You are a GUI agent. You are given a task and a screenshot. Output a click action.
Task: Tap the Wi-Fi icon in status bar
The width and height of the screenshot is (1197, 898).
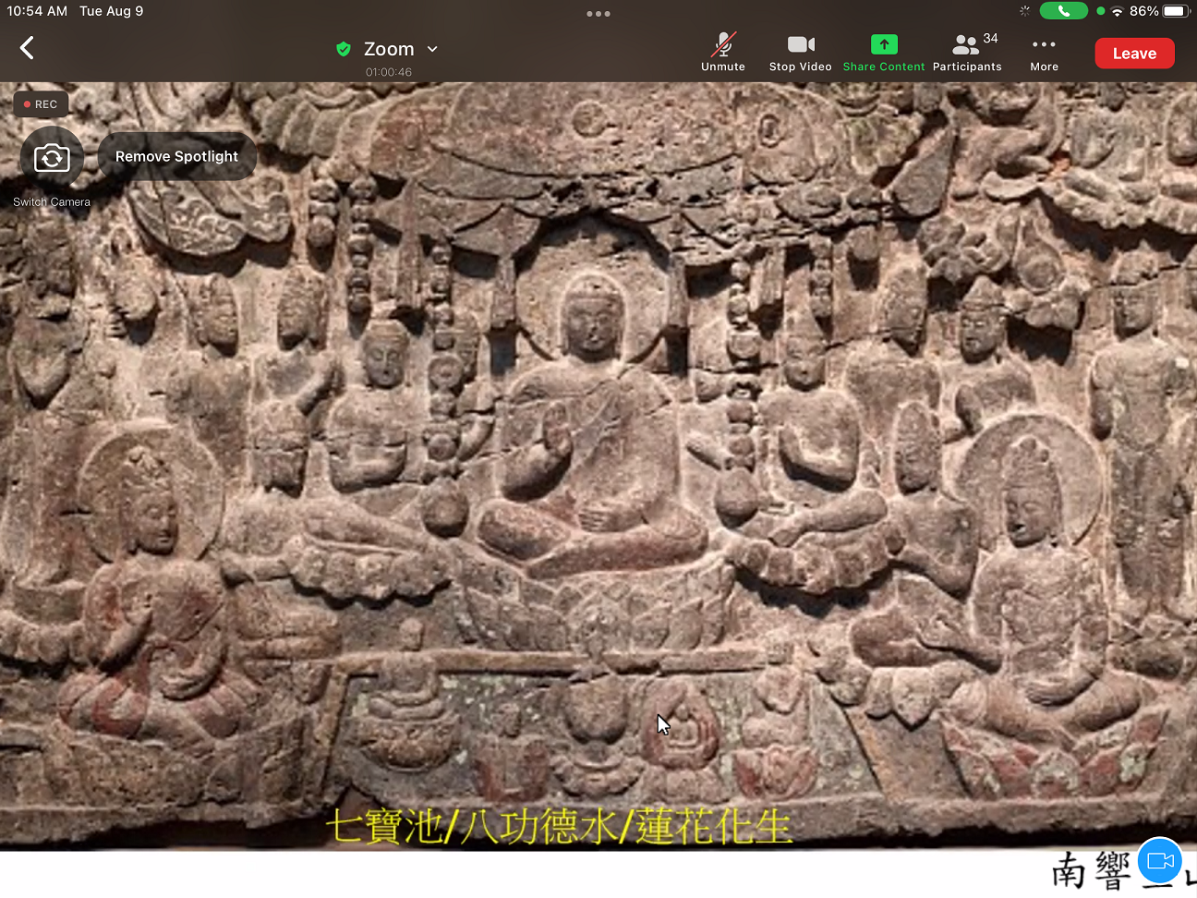[x=1117, y=11]
